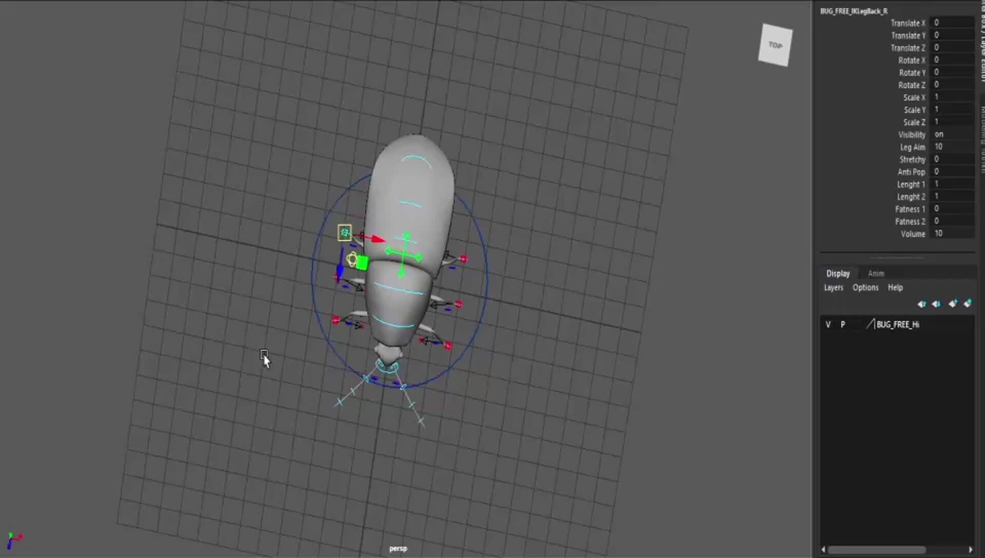Image resolution: width=985 pixels, height=558 pixels.
Task: Click the BUG_FREE_Hi layer color swatch
Action: pos(870,325)
